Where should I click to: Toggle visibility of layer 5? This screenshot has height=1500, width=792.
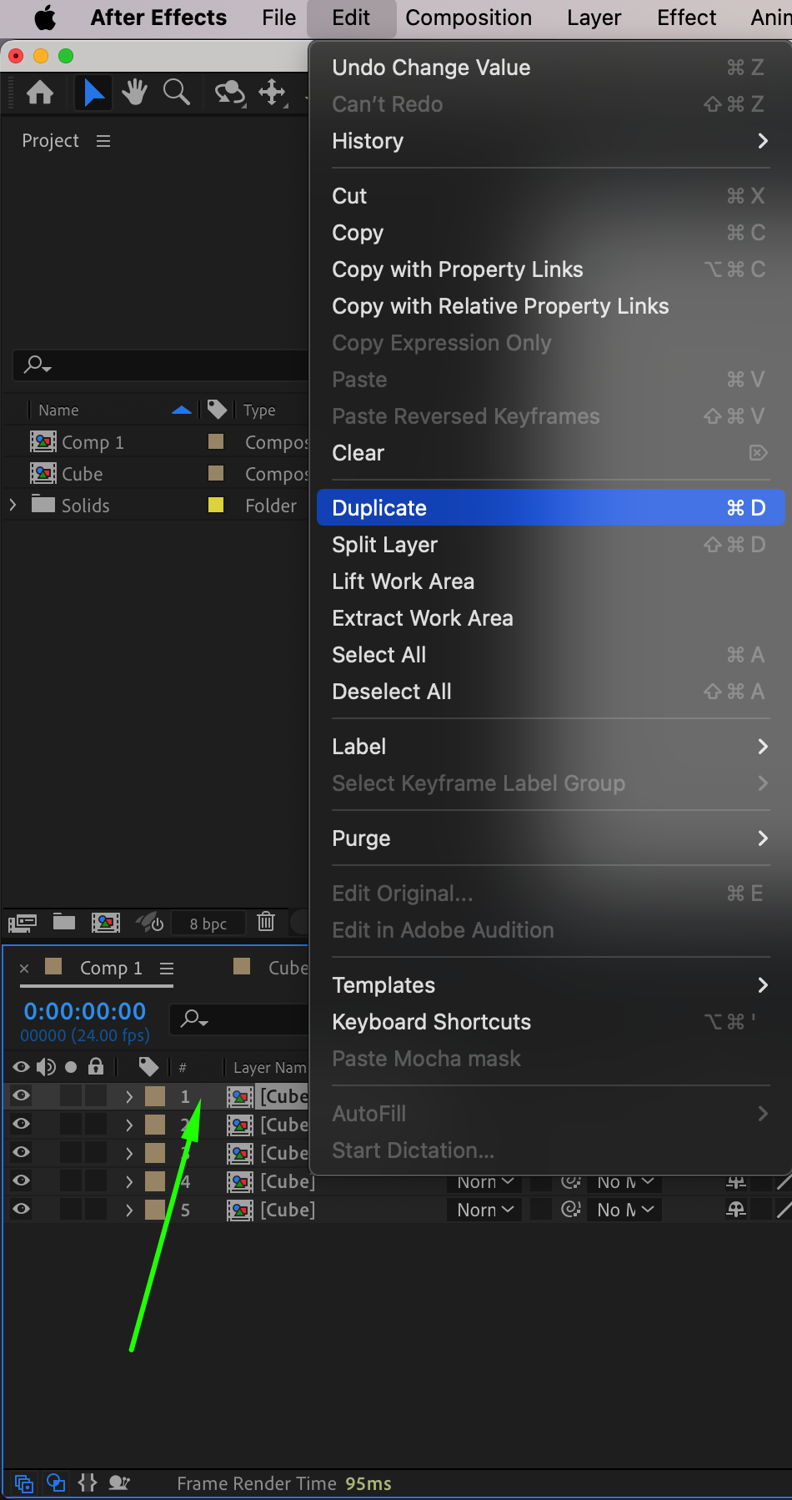(x=22, y=1209)
